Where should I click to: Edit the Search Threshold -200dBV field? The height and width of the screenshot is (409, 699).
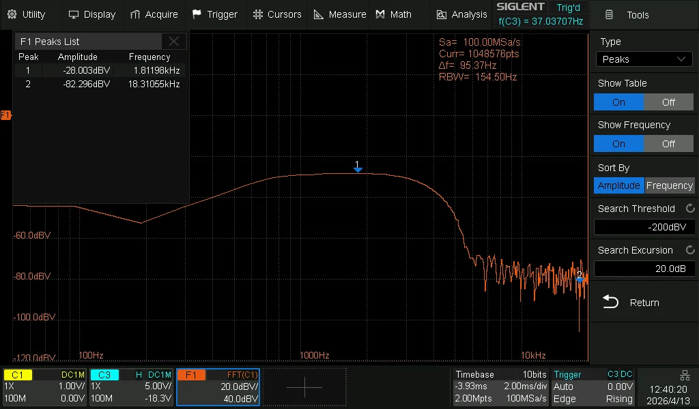coord(644,227)
